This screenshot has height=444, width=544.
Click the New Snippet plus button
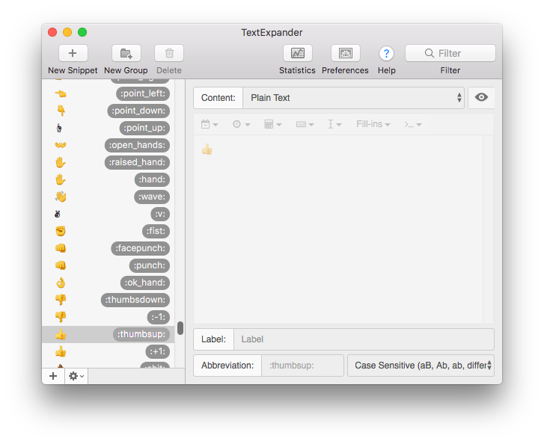[x=73, y=53]
